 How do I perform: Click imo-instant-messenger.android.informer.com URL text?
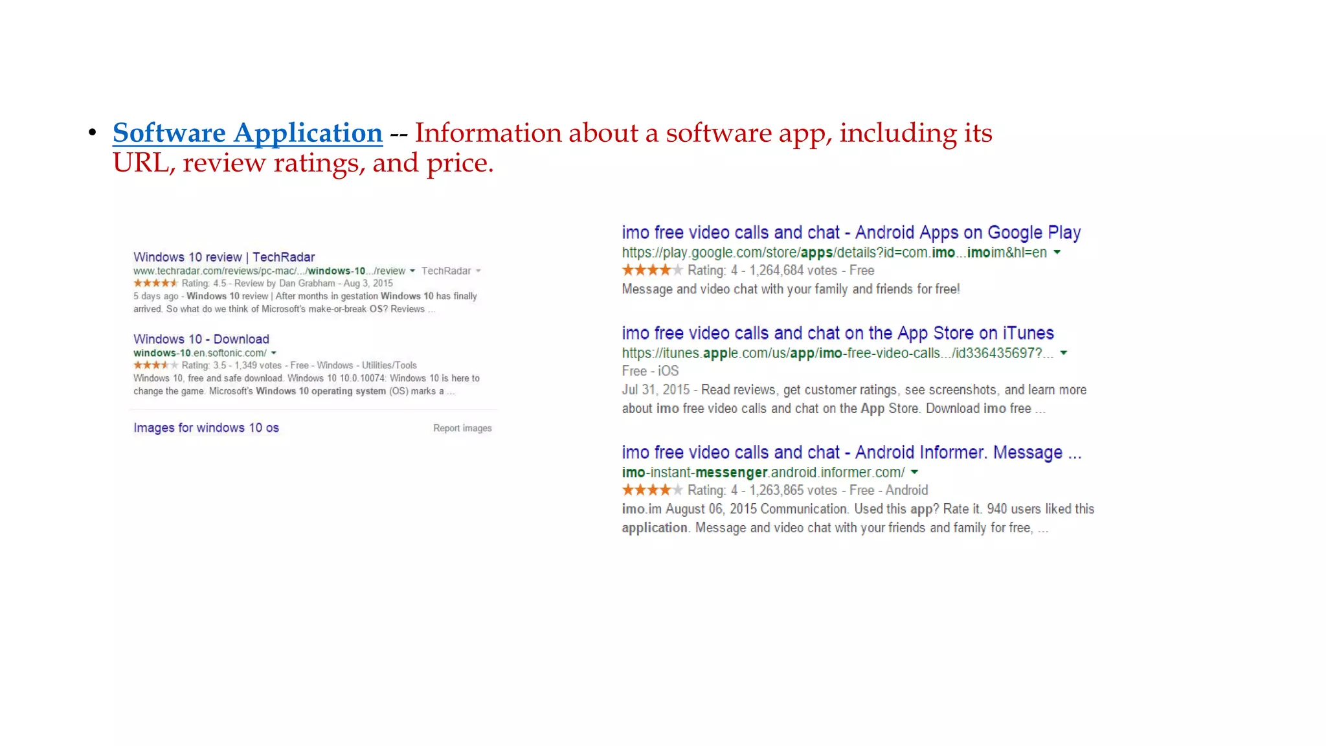pyautogui.click(x=763, y=473)
